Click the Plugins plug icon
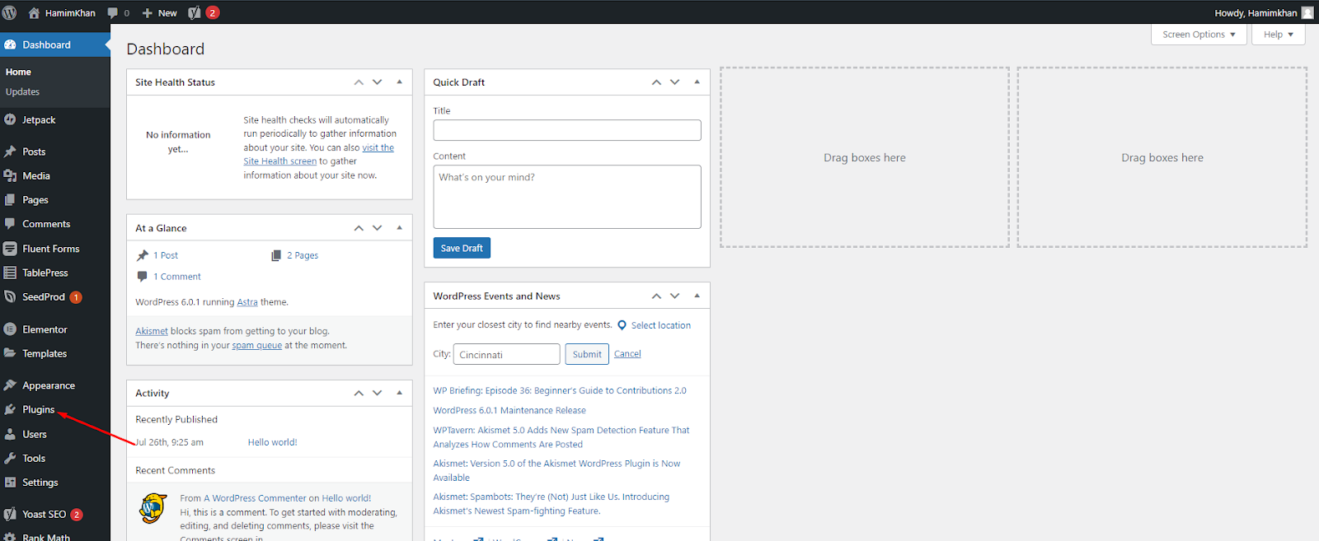The height and width of the screenshot is (541, 1319). [10, 409]
